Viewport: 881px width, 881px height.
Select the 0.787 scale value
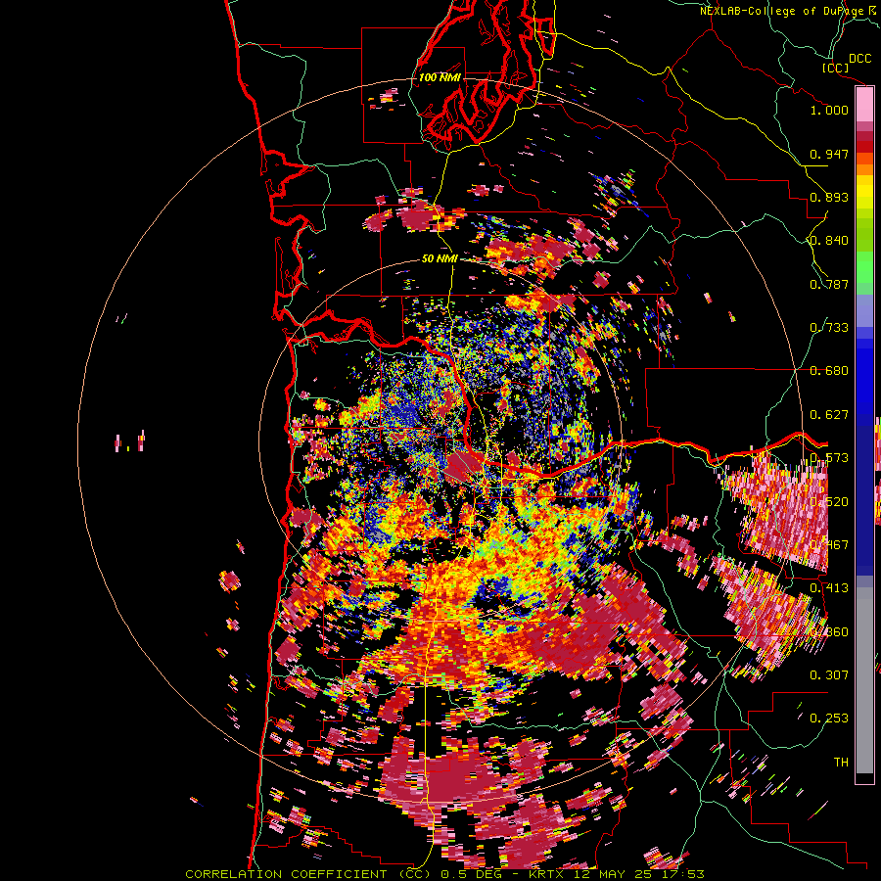[x=829, y=284]
